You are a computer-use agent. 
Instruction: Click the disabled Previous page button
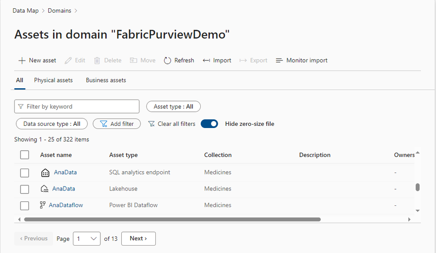tap(34, 239)
